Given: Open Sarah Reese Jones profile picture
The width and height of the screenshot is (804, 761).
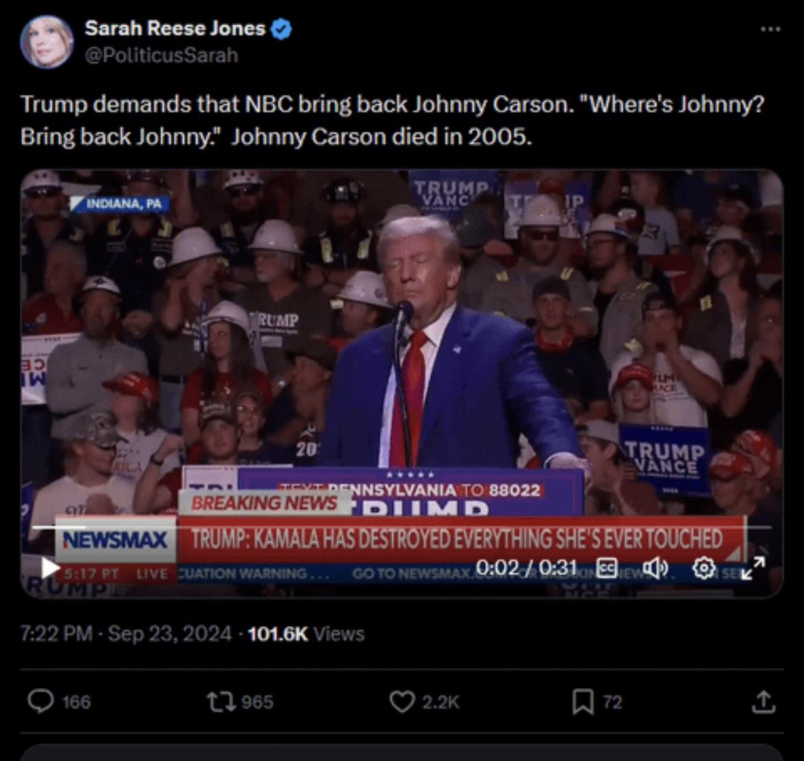Looking at the screenshot, I should point(47,41).
